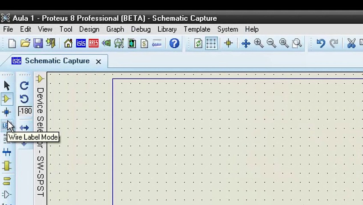Click the Zoom Out magnifier
363x205 pixels.
click(x=271, y=44)
